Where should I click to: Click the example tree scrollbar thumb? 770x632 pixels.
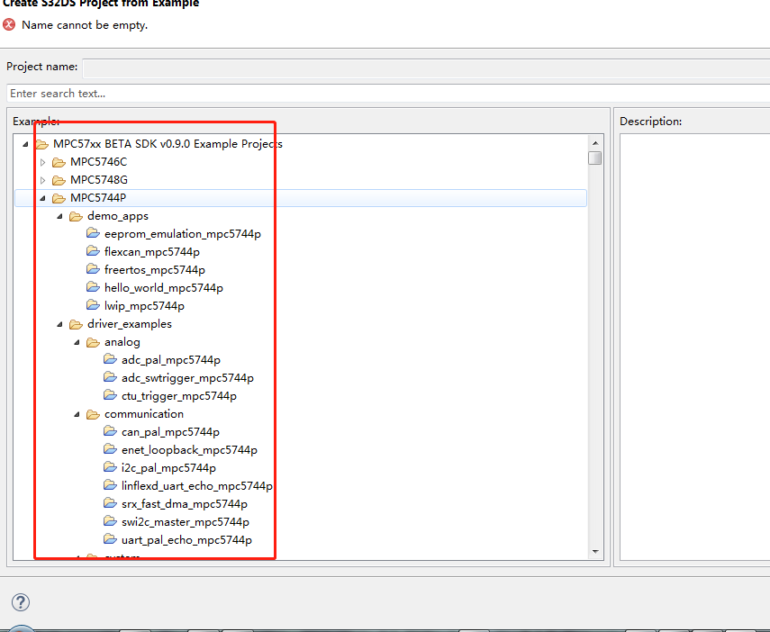click(x=595, y=158)
